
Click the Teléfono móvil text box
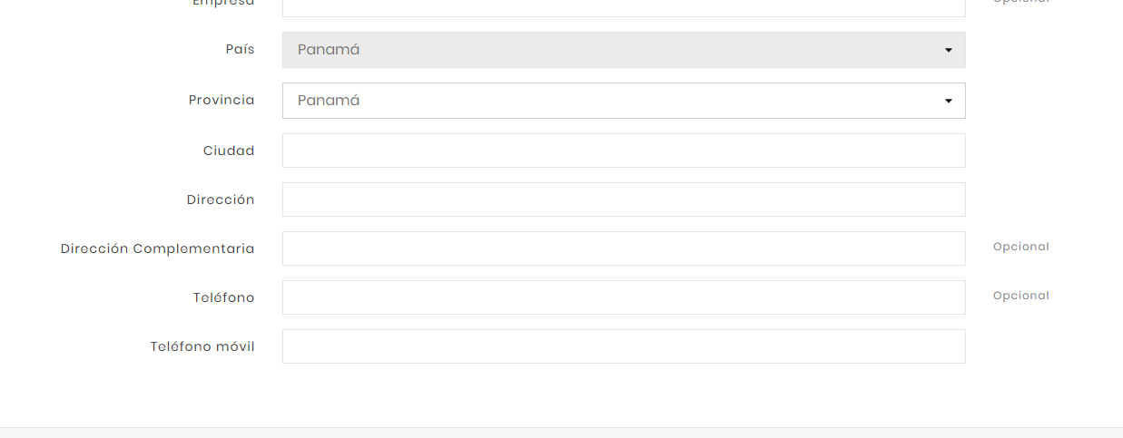[x=623, y=346]
